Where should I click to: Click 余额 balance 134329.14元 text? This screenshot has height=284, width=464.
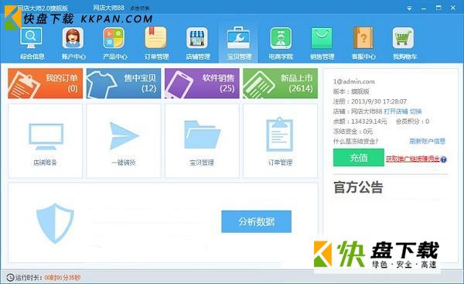coord(360,121)
